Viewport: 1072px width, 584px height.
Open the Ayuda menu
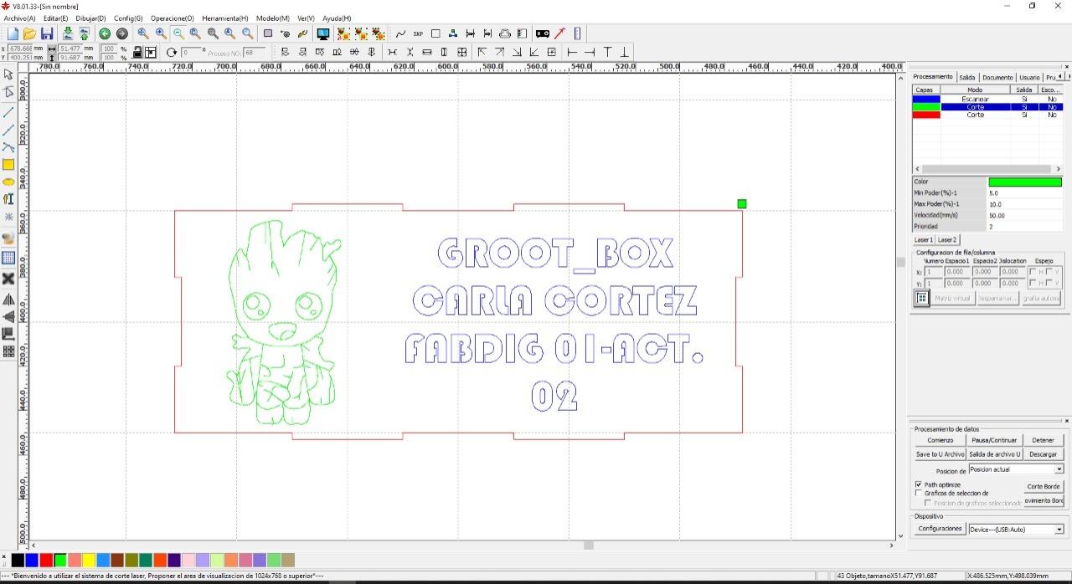point(337,18)
